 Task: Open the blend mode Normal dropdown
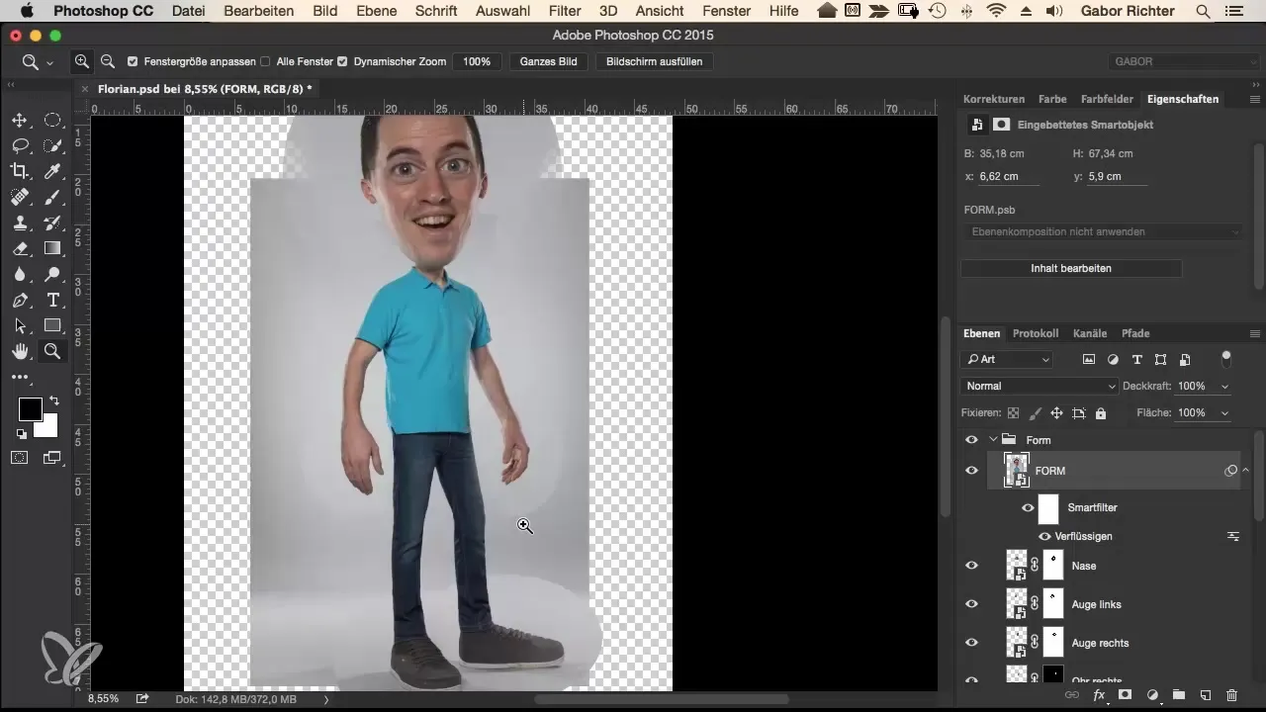pos(1040,386)
